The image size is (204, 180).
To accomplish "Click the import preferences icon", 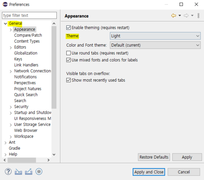I will click(18, 171).
